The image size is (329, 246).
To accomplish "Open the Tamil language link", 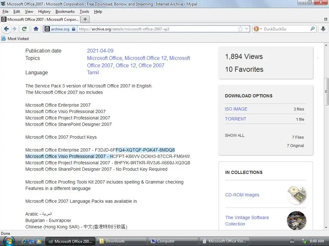I will point(93,73).
